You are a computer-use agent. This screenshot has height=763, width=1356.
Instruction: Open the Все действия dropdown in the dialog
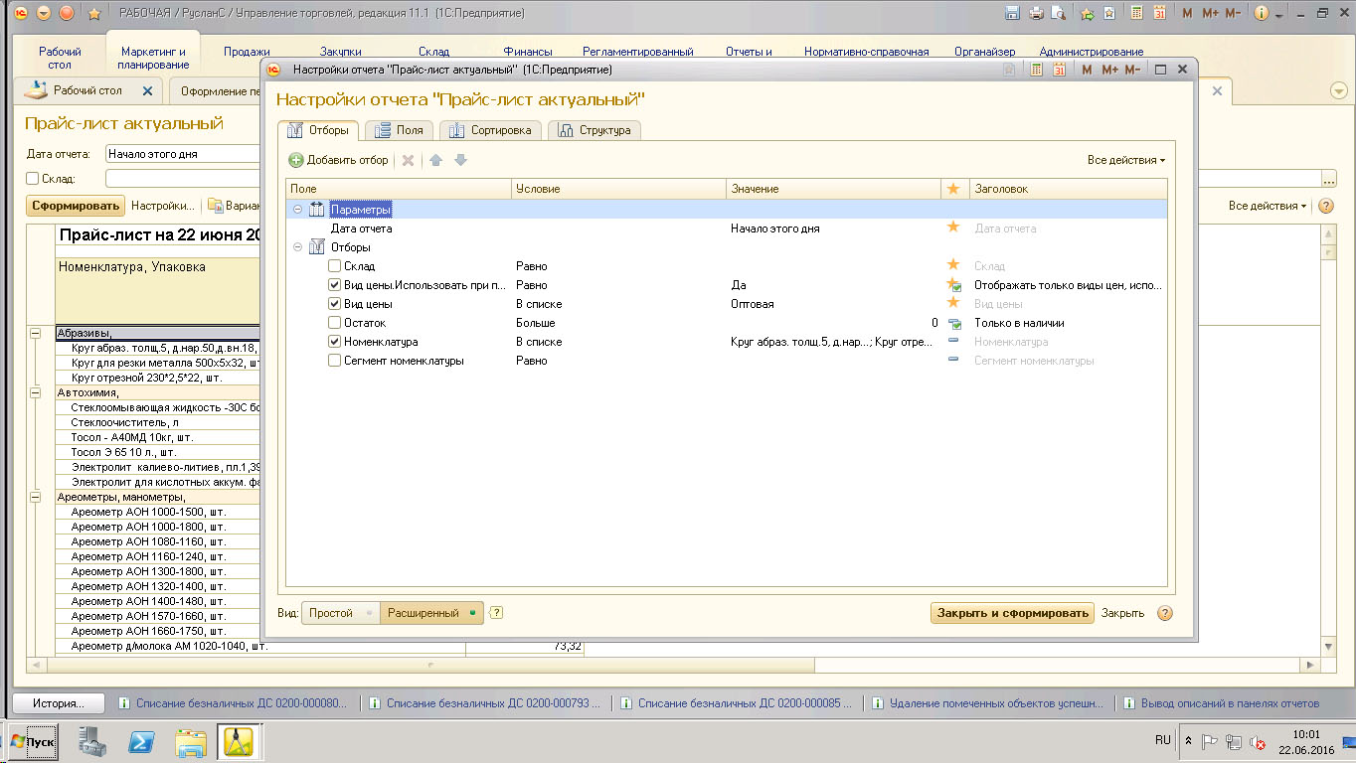click(x=1125, y=160)
